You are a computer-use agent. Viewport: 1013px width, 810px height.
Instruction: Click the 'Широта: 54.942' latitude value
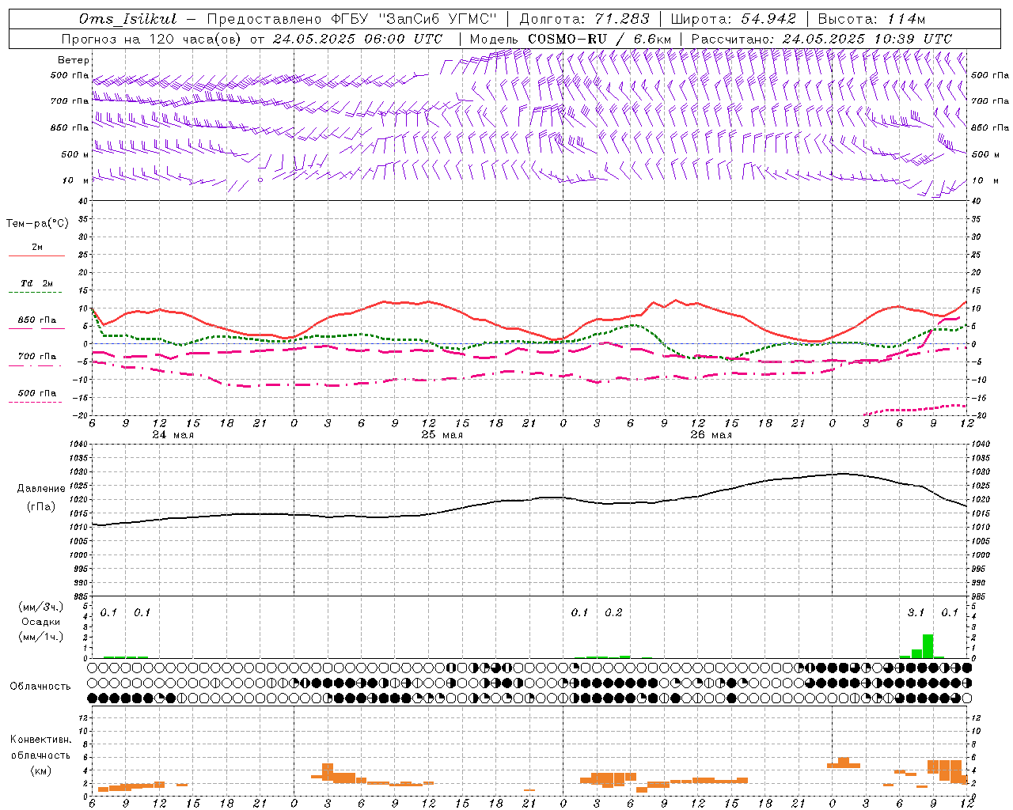(733, 19)
